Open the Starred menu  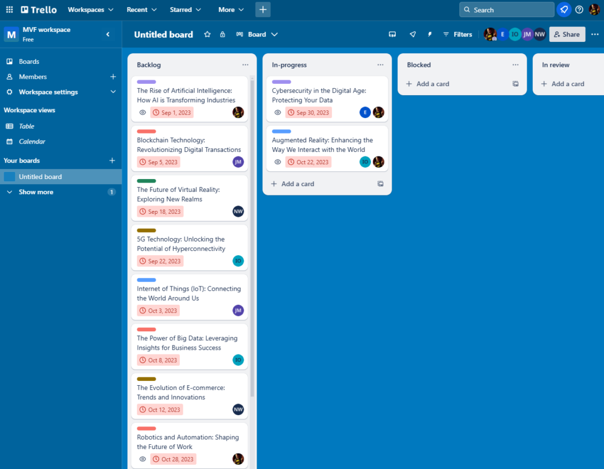tap(185, 9)
